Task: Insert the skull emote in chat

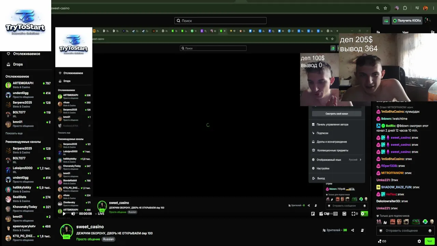Action: [x=432, y=222]
